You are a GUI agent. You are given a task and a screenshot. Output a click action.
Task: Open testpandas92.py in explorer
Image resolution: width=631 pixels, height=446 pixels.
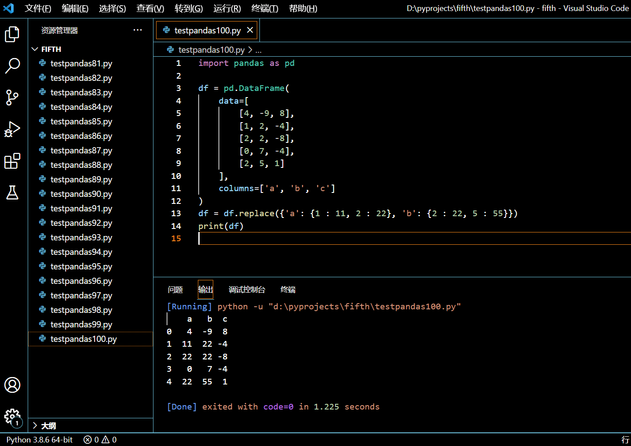(x=91, y=223)
